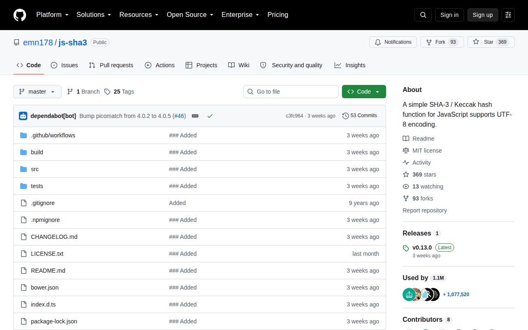Click the Sign in button
528x330 pixels.
click(x=449, y=15)
